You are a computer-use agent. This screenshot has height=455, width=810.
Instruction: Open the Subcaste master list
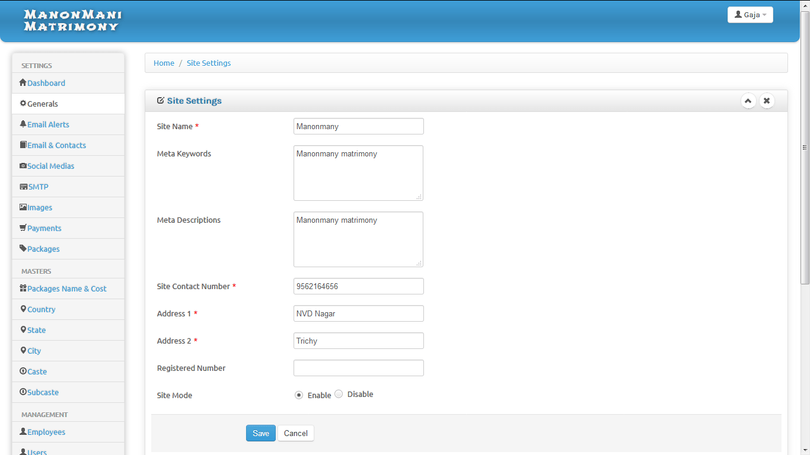(68, 392)
